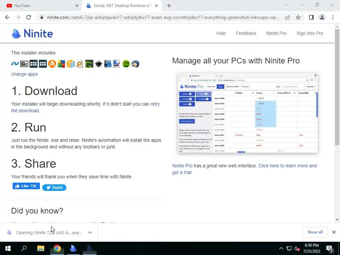Screen dimensions: 340x255
Task: Click the 7-Zip installer icon
Action: click(x=24, y=64)
